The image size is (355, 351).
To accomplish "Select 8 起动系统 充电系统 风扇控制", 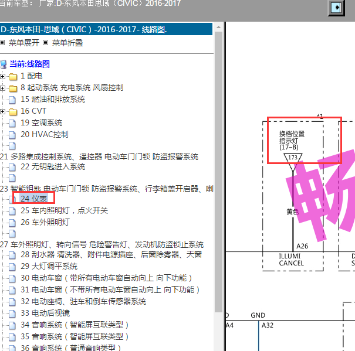I will 72,87.
